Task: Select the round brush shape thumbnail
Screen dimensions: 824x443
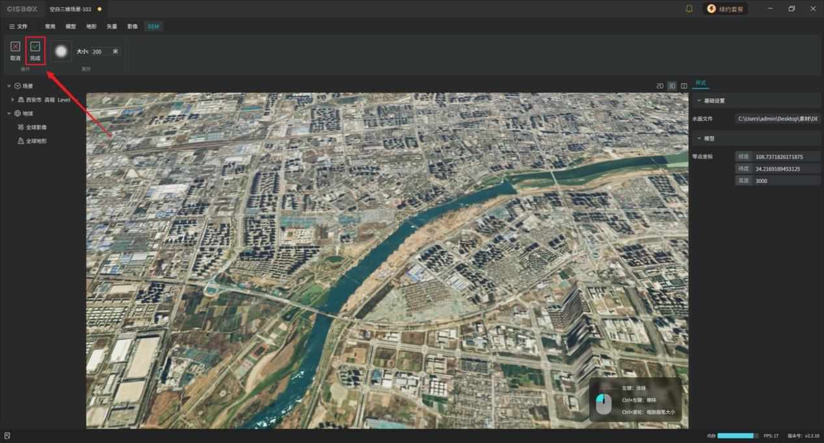Action: (x=61, y=51)
